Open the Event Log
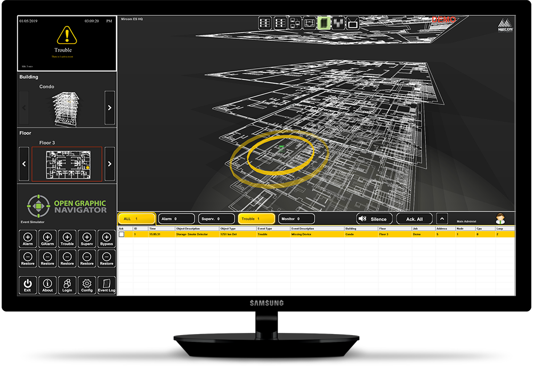 [107, 285]
